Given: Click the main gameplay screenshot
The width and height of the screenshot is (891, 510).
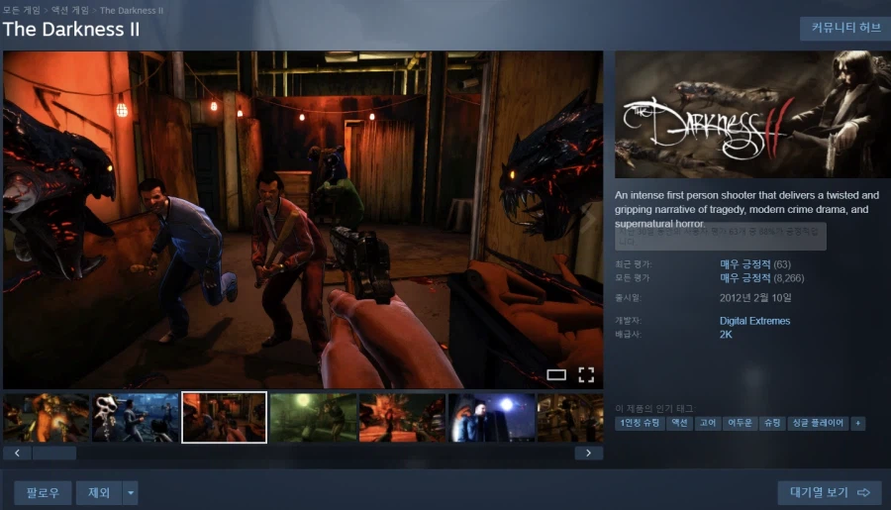Looking at the screenshot, I should [303, 220].
